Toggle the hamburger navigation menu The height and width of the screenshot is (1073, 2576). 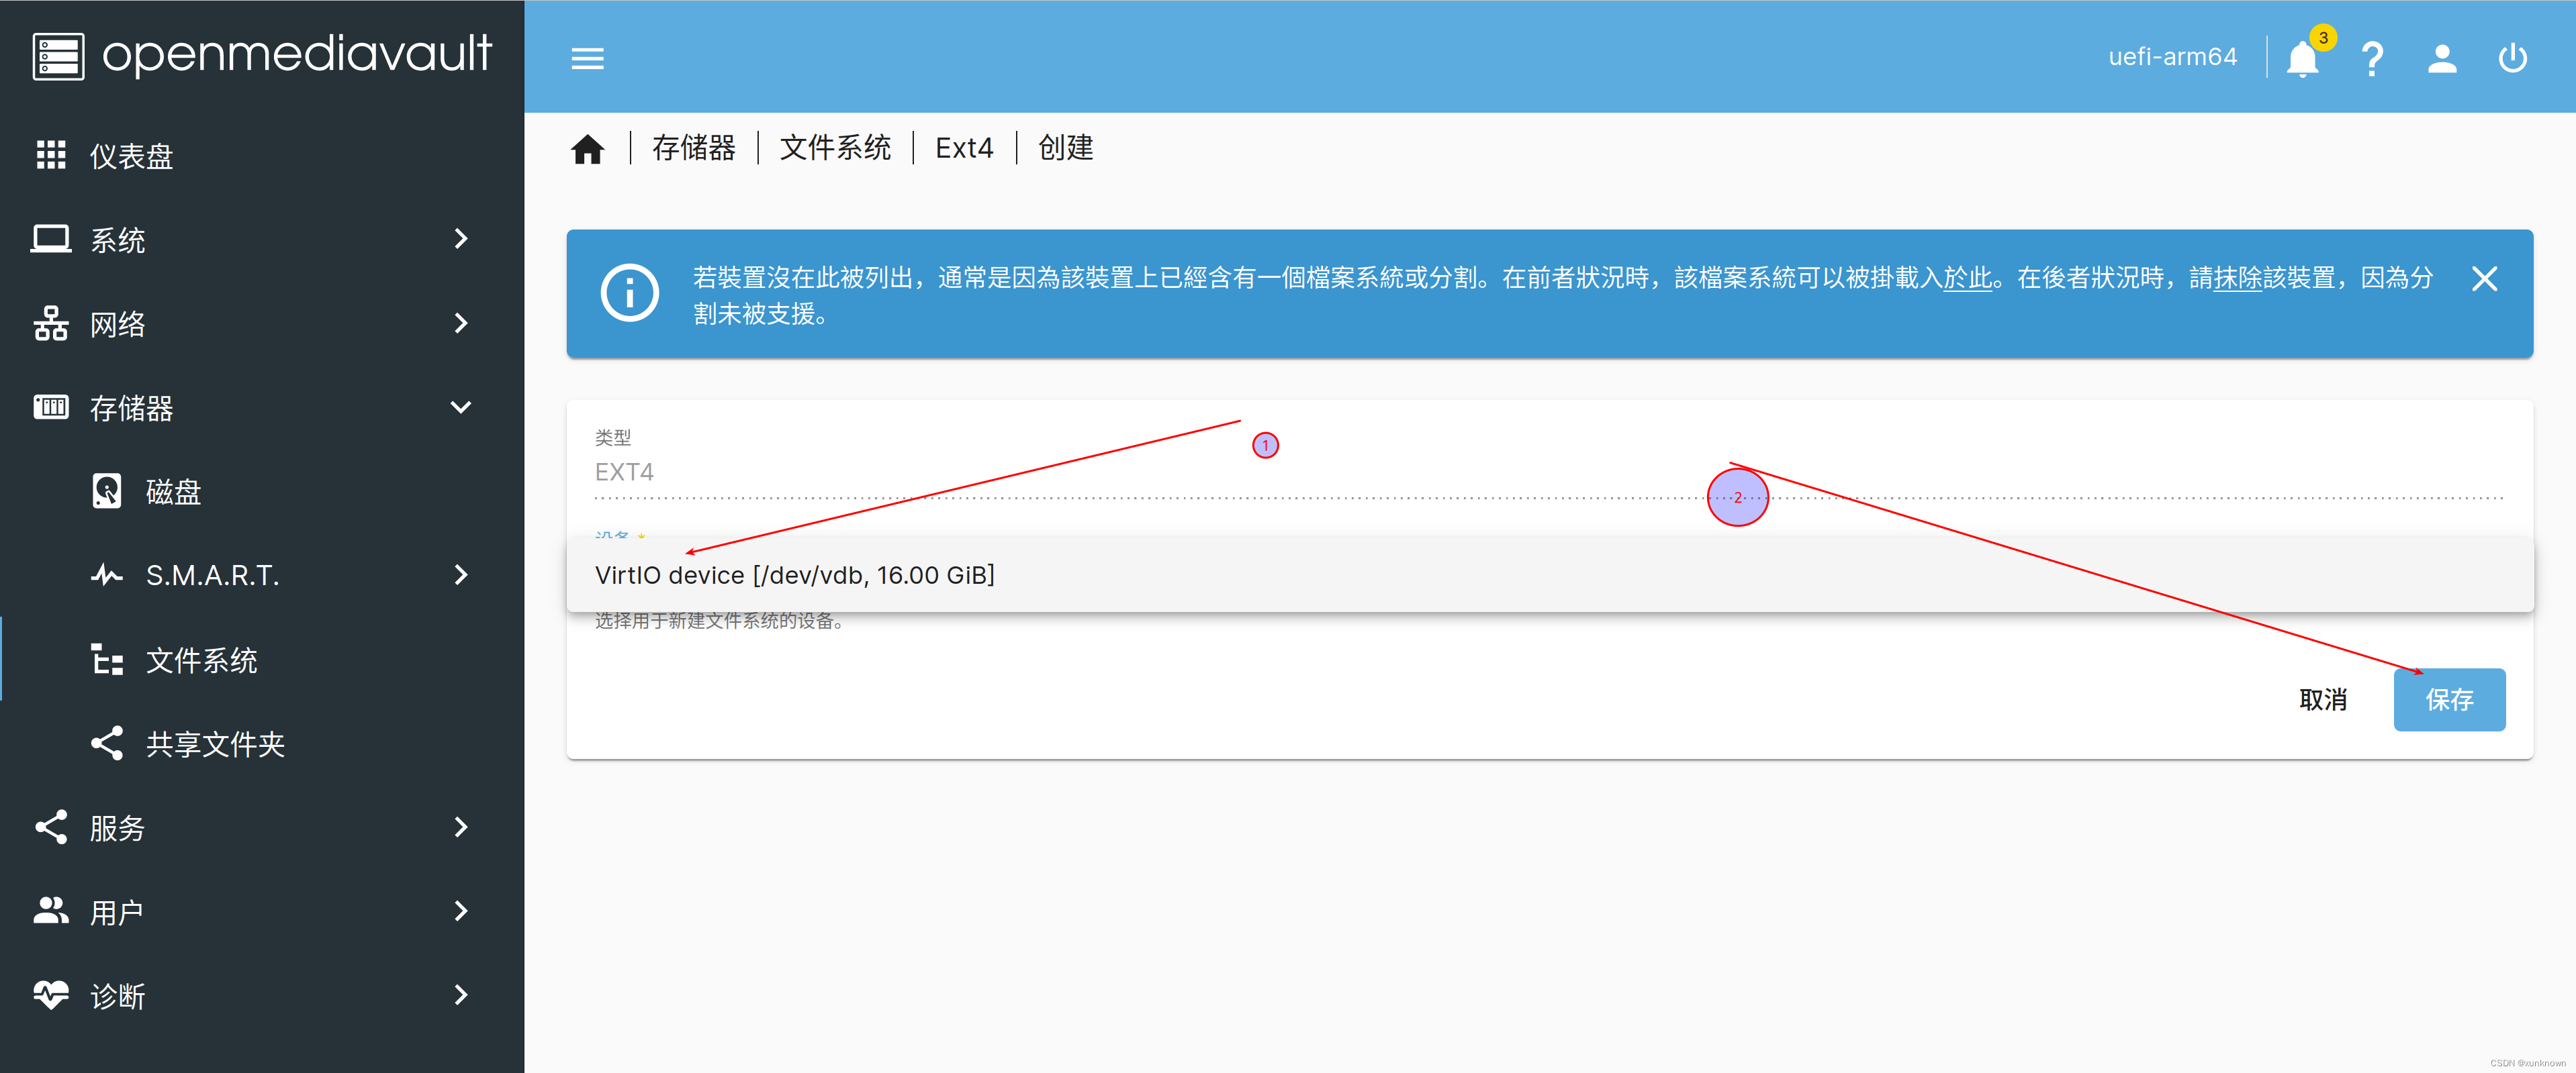coord(587,58)
